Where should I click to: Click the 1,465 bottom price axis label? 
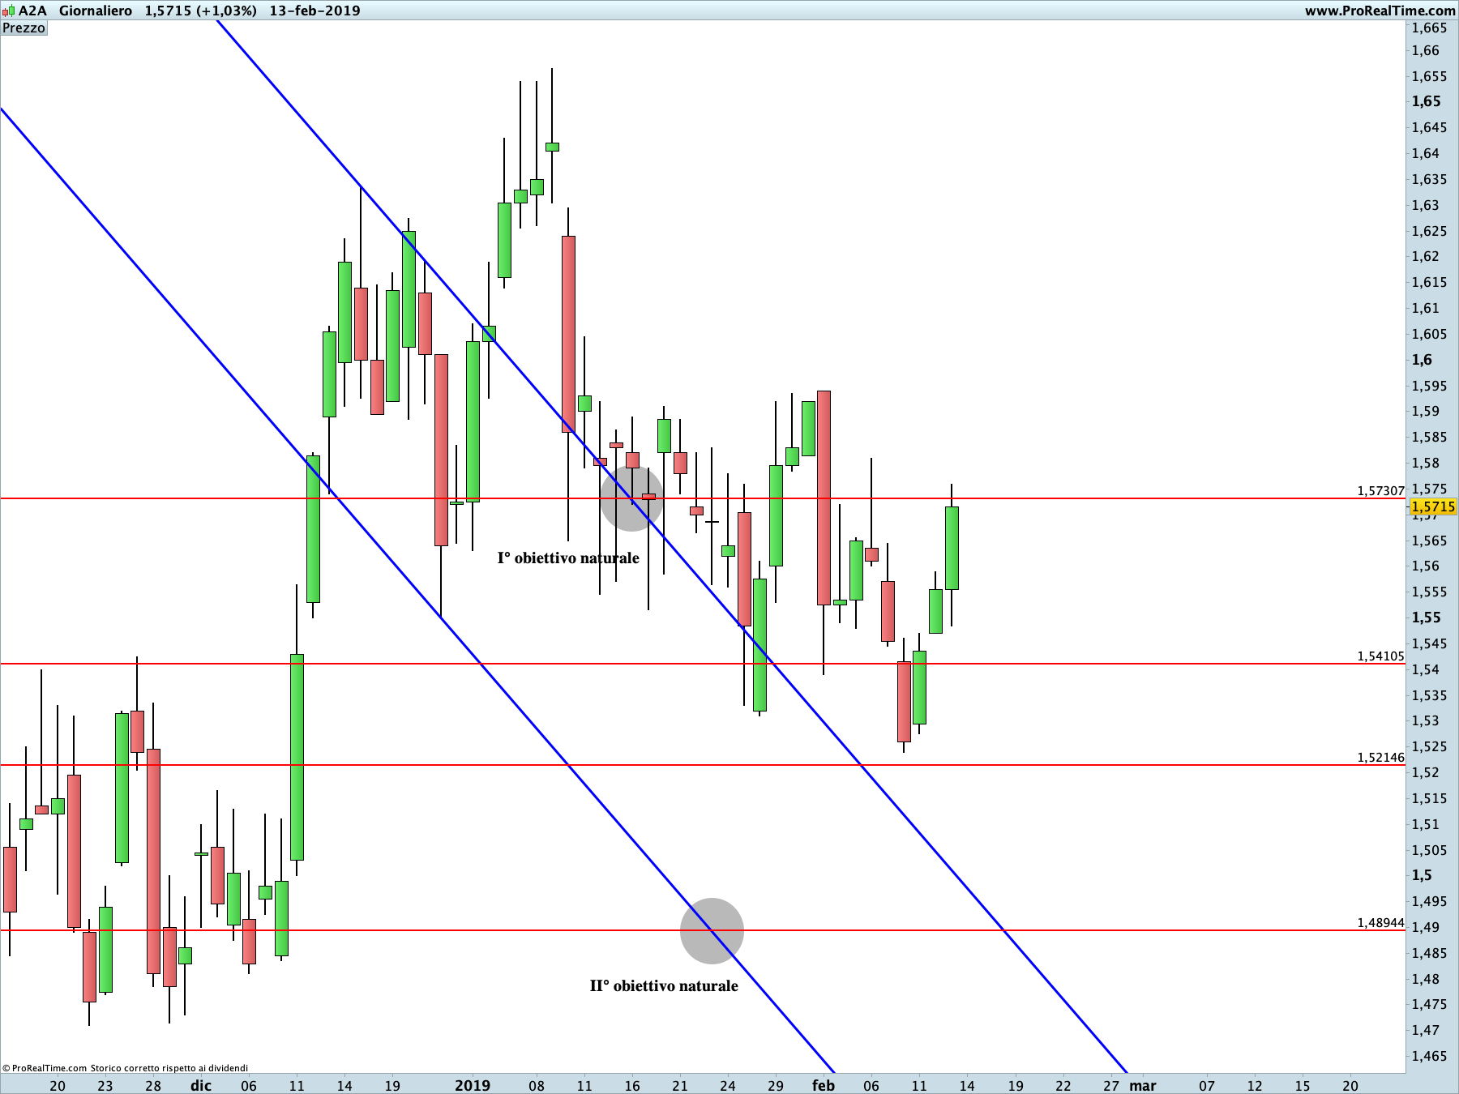tap(1429, 1056)
